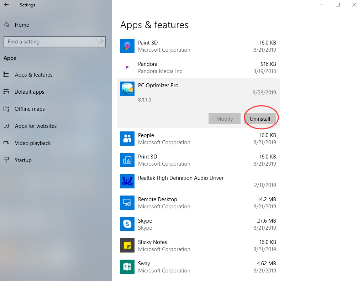This screenshot has height=281, width=358.
Task: Open the Home icon in sidebar
Action: 7,25
